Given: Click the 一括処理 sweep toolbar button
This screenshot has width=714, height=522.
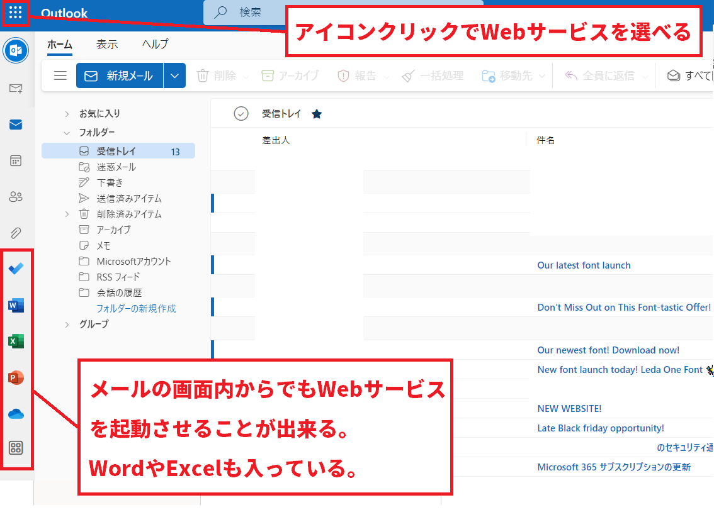Looking at the screenshot, I should (x=433, y=75).
